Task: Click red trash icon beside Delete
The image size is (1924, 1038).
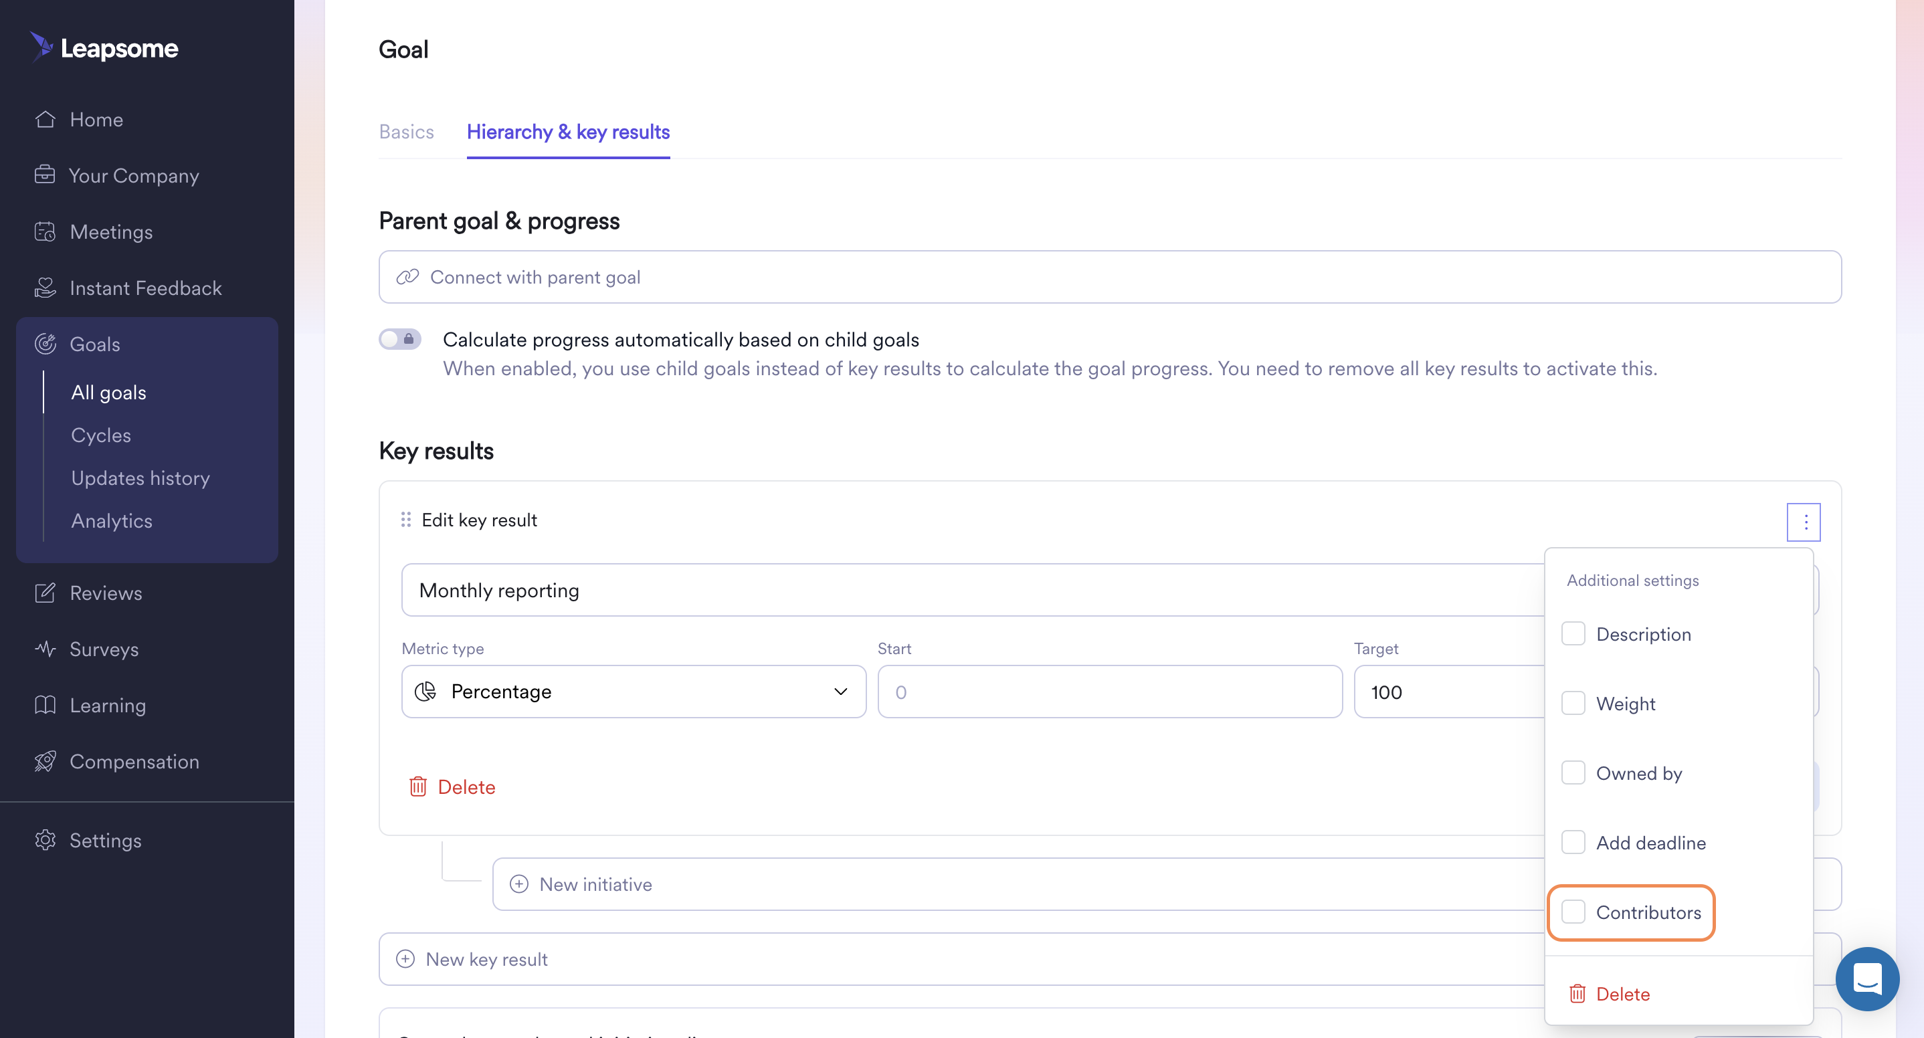Action: (417, 787)
